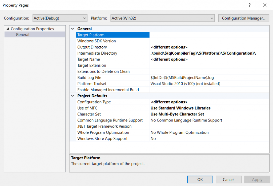The width and height of the screenshot is (273, 186).
Task: Open the Platform dropdown
Action: pos(162,18)
